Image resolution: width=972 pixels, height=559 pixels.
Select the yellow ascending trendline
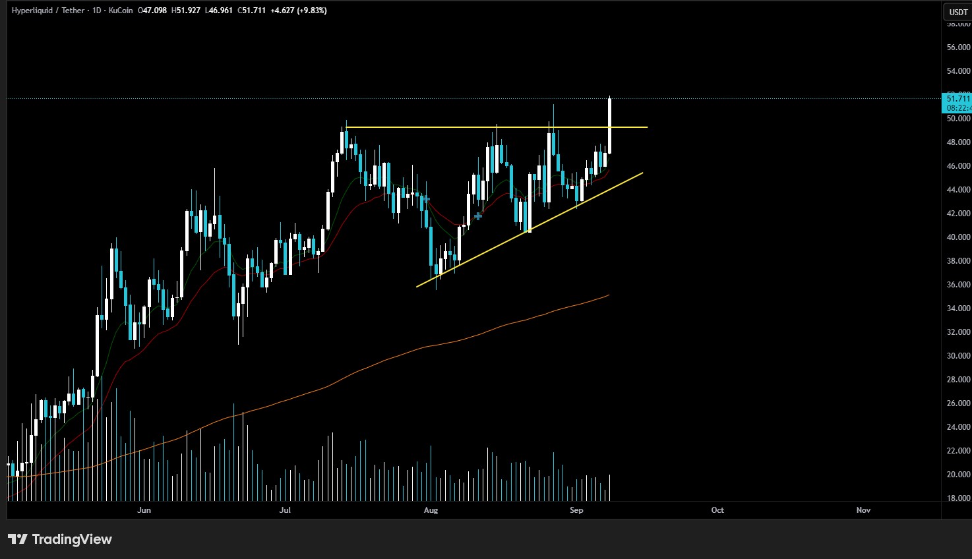click(x=530, y=230)
